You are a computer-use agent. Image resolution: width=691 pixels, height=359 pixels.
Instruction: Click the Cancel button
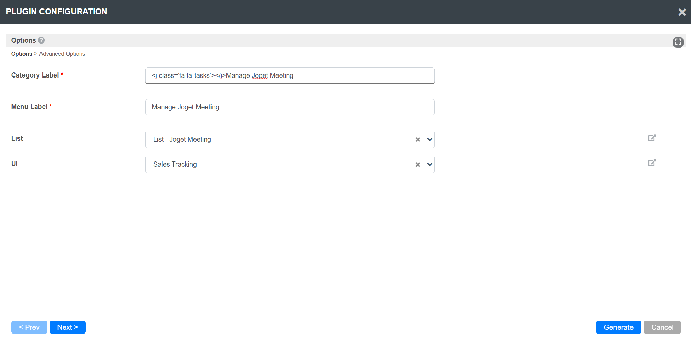tap(662, 327)
